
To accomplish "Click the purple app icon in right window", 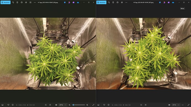I will [169, 2].
